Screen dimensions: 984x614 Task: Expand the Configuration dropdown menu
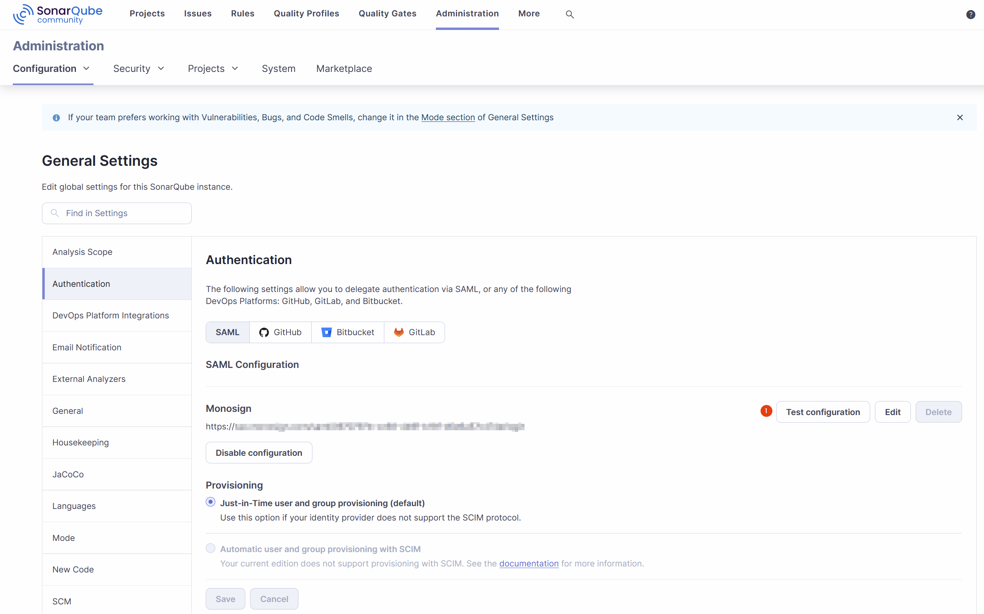coord(51,69)
